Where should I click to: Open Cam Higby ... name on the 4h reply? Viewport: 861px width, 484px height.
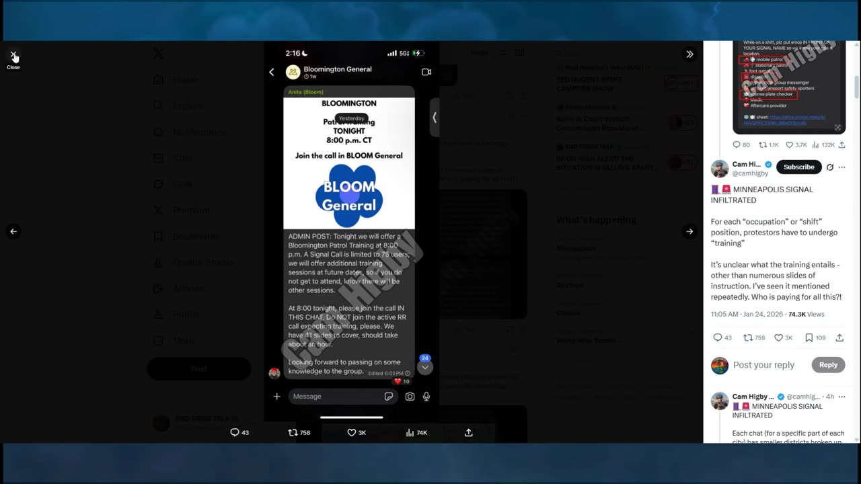click(753, 397)
